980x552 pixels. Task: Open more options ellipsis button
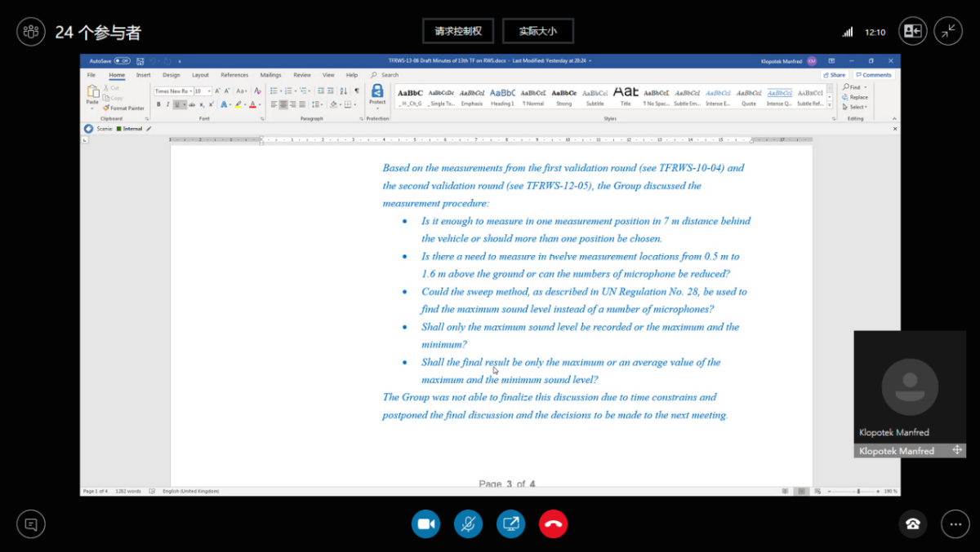tap(955, 524)
